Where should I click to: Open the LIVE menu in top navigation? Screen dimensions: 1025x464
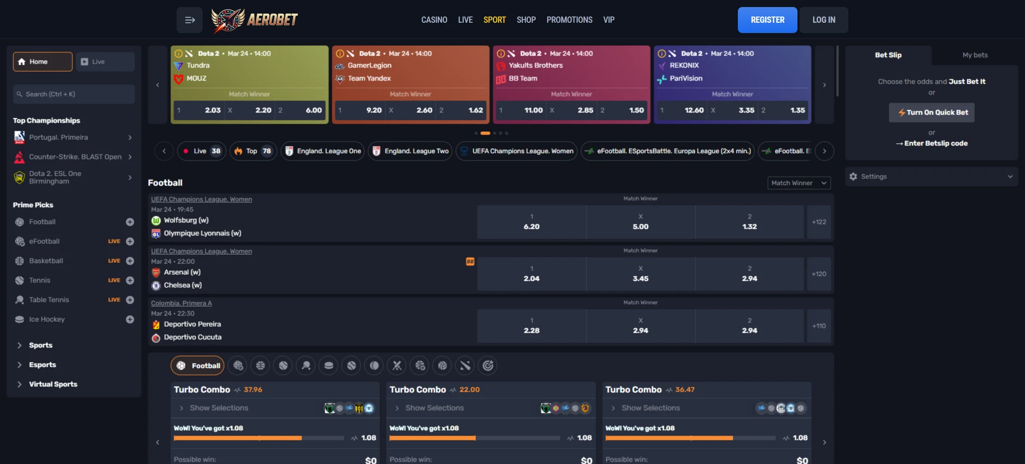(465, 20)
